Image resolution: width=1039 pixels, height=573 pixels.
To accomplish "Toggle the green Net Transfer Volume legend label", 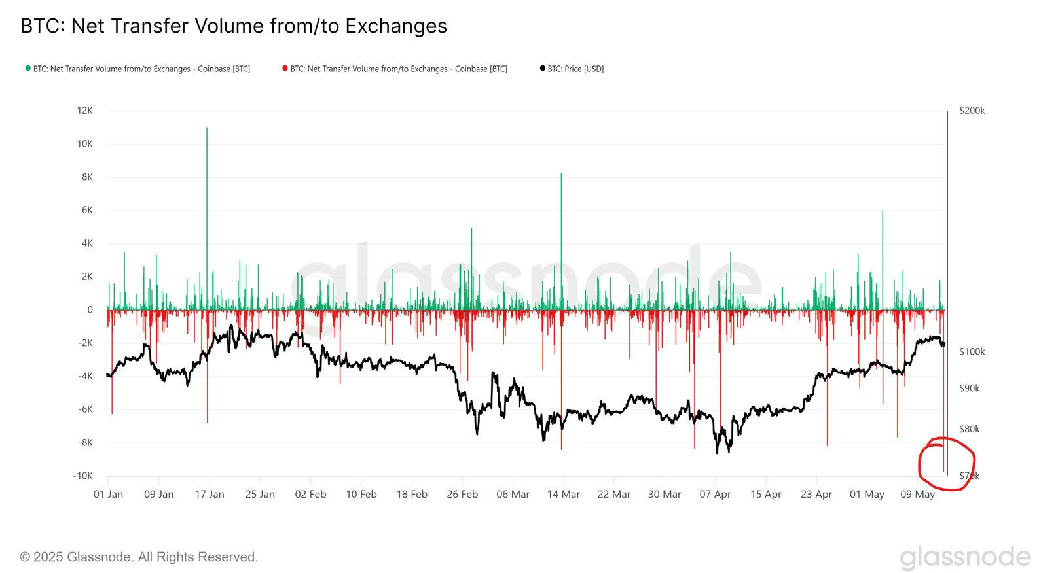I will (141, 69).
